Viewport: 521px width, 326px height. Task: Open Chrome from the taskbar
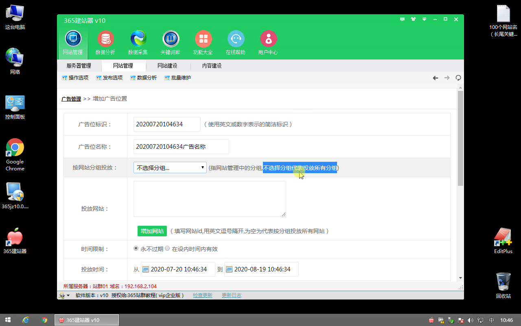click(44, 320)
